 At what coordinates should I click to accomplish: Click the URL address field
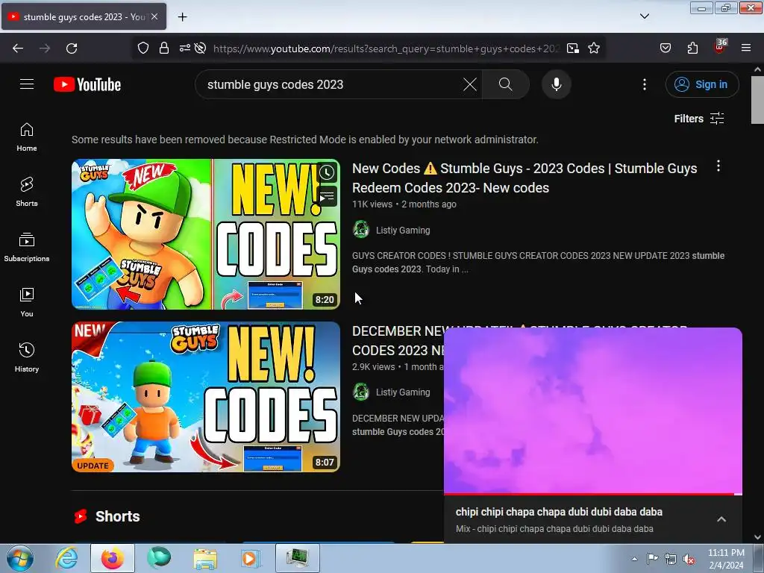[x=387, y=48]
